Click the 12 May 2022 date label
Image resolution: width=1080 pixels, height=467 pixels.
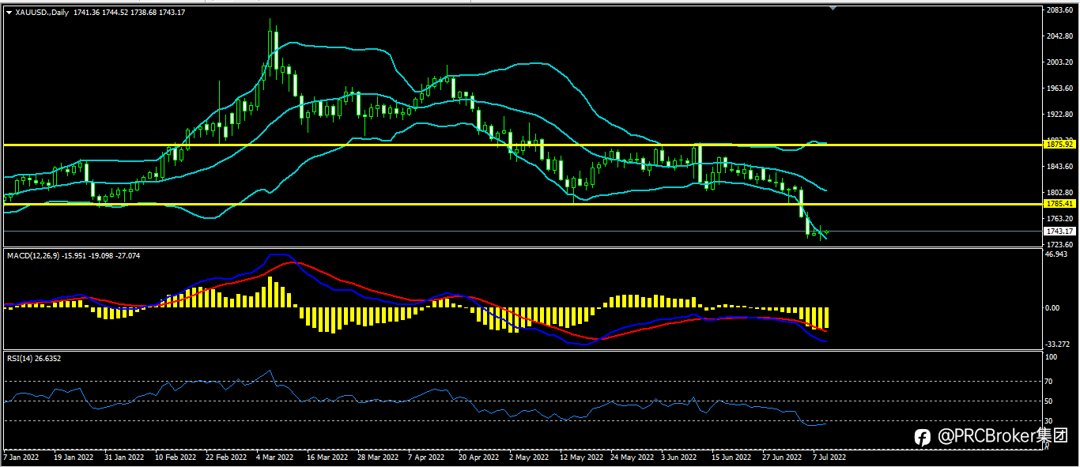tap(580, 458)
